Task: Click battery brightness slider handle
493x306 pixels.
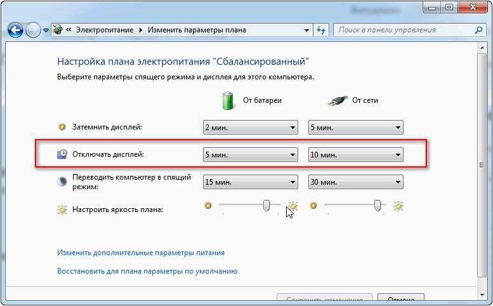Action: [x=266, y=206]
